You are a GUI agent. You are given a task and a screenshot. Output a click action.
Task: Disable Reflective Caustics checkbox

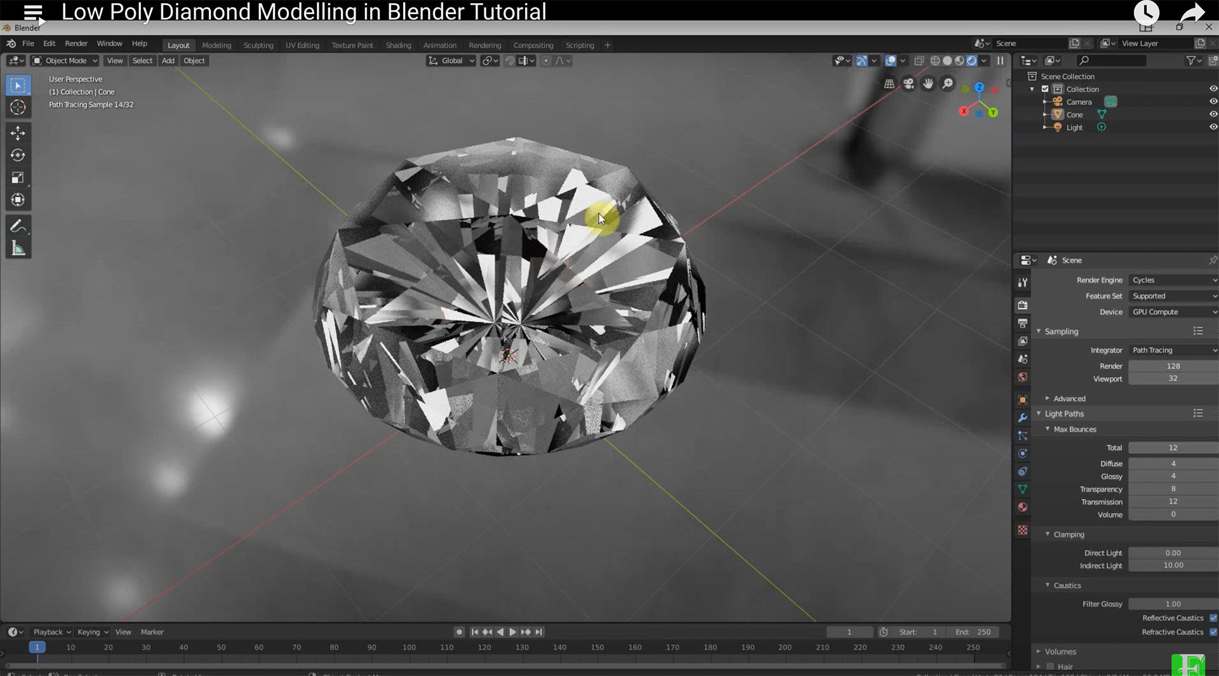[1213, 618]
